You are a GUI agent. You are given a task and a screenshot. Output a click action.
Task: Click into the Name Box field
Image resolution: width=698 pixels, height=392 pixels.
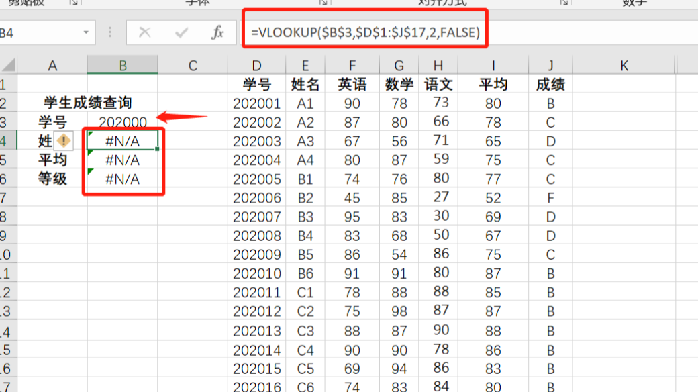point(40,32)
